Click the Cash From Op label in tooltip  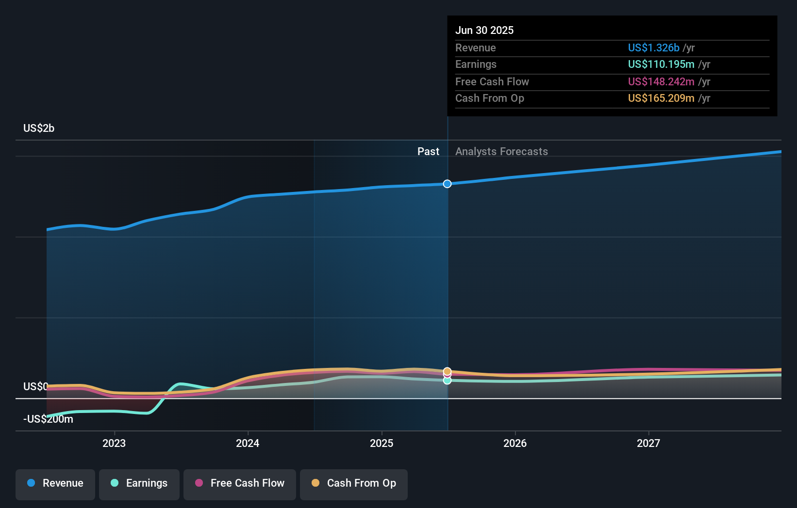click(490, 98)
